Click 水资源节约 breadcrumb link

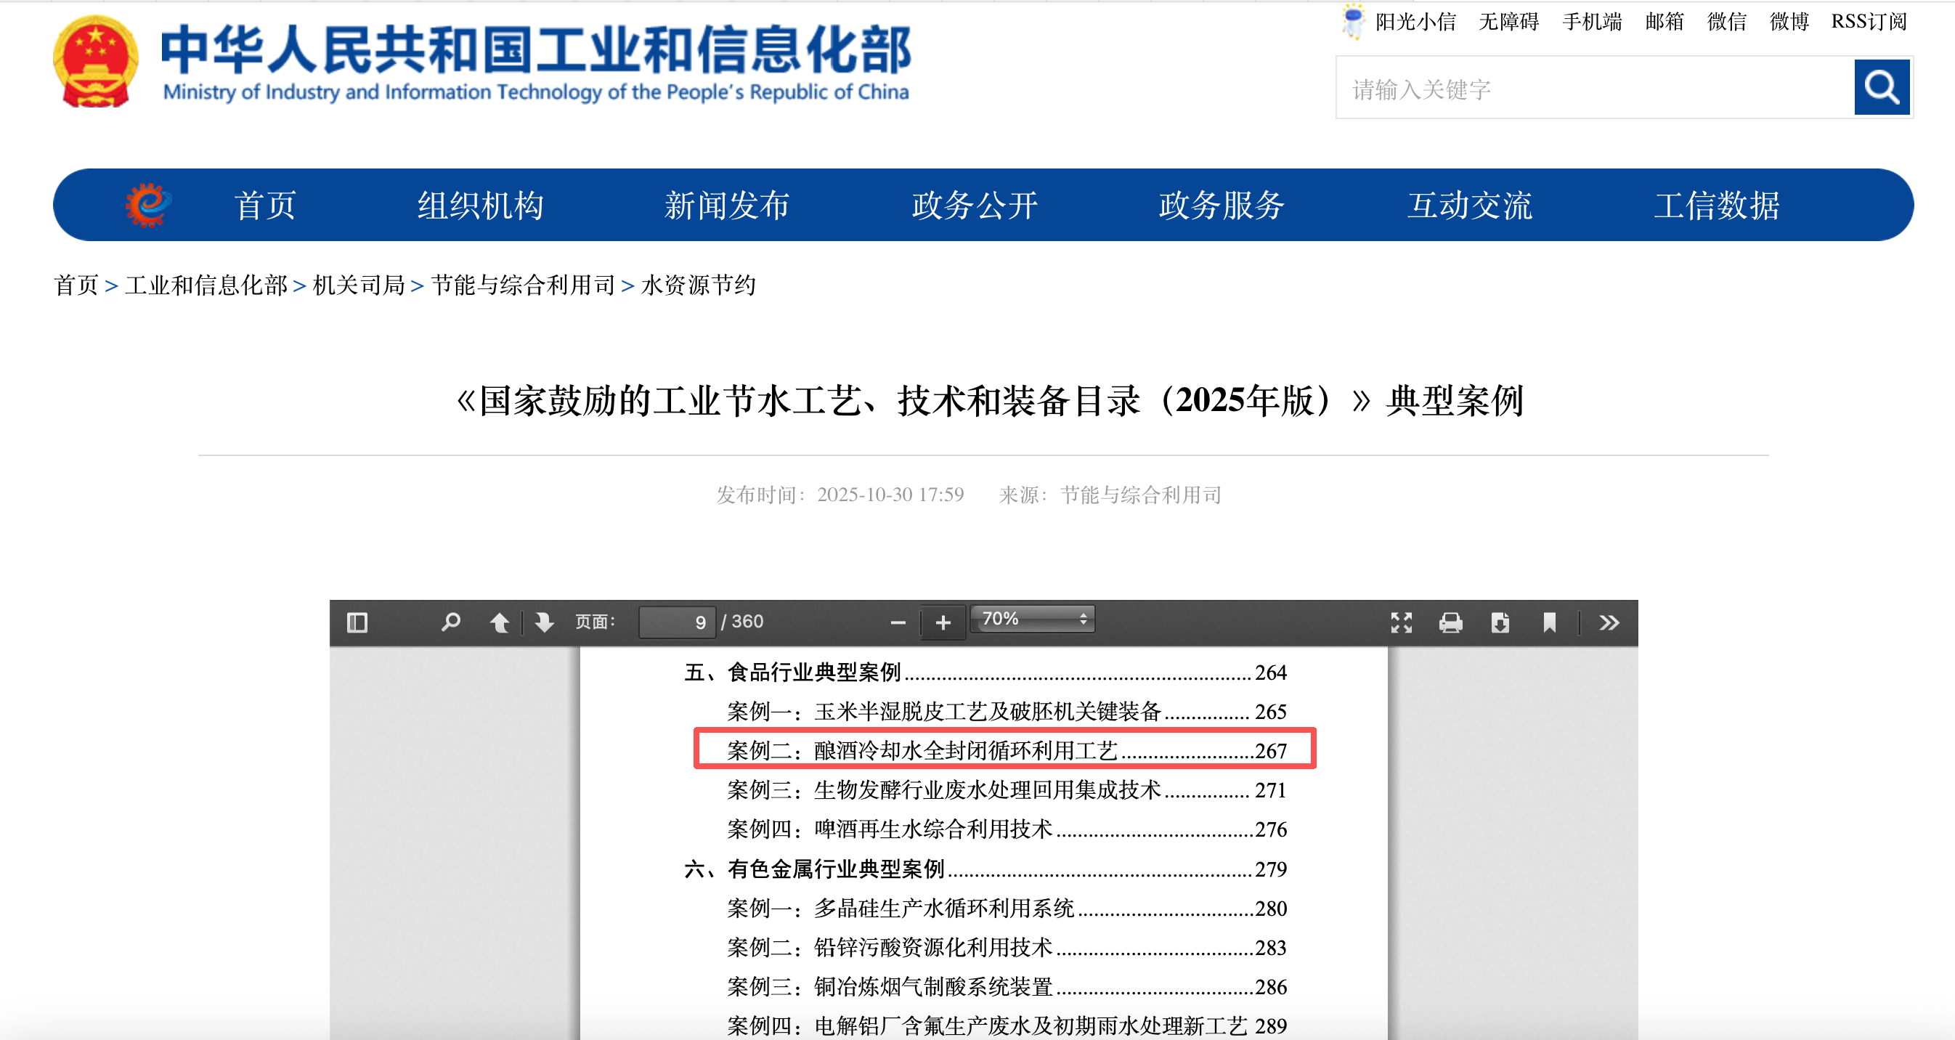(698, 285)
